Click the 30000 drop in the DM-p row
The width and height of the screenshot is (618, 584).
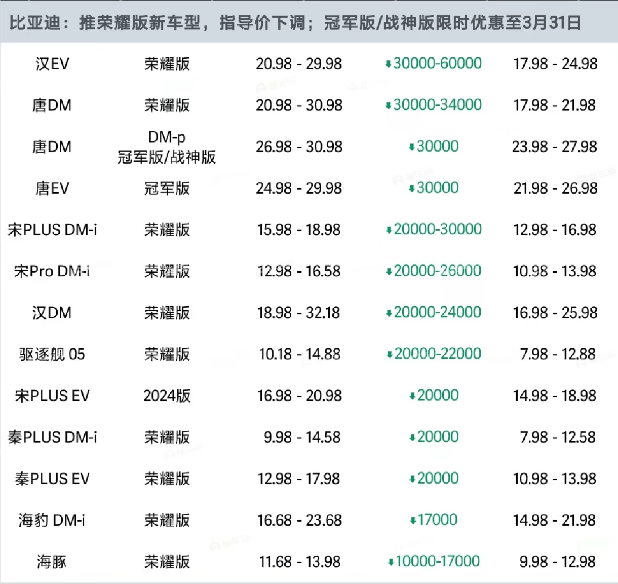[434, 147]
